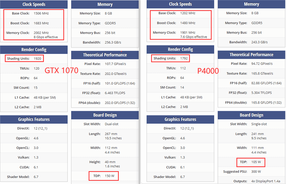The image size is (286, 184).
Task: Click the SM Count value 15
Action: point(35,88)
